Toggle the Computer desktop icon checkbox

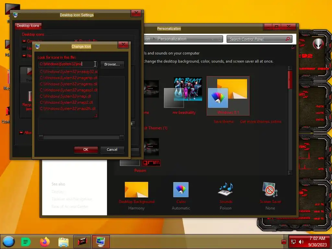point(24,41)
